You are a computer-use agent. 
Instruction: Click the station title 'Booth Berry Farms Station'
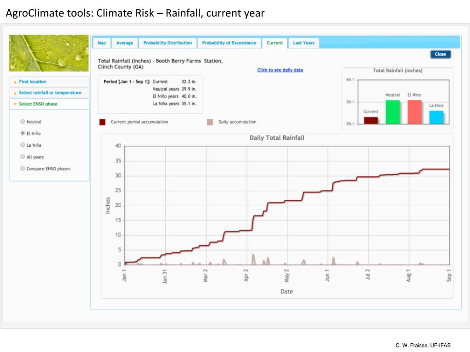[x=189, y=61]
